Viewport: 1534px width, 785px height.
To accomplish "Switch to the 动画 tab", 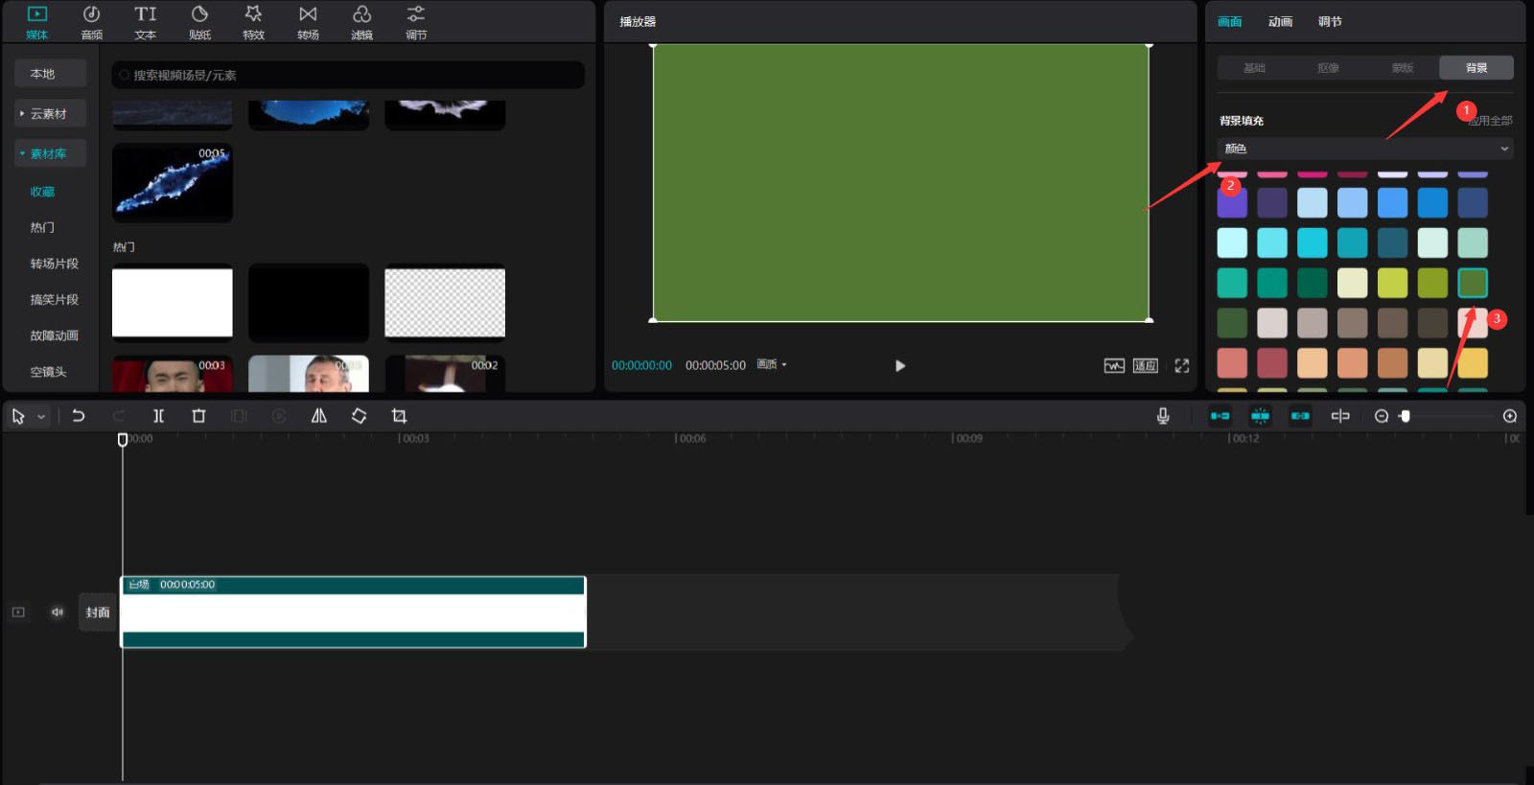I will (x=1280, y=22).
